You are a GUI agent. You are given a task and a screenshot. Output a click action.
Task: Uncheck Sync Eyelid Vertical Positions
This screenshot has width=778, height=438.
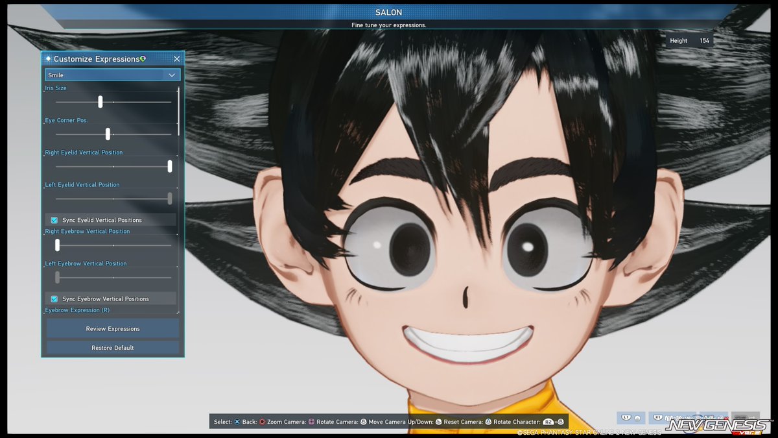[x=54, y=220]
